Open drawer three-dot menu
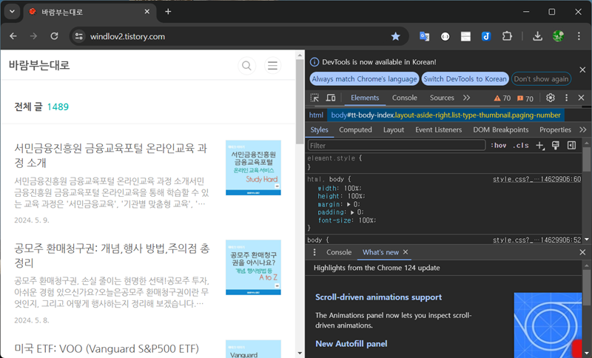The image size is (592, 358). pos(314,252)
